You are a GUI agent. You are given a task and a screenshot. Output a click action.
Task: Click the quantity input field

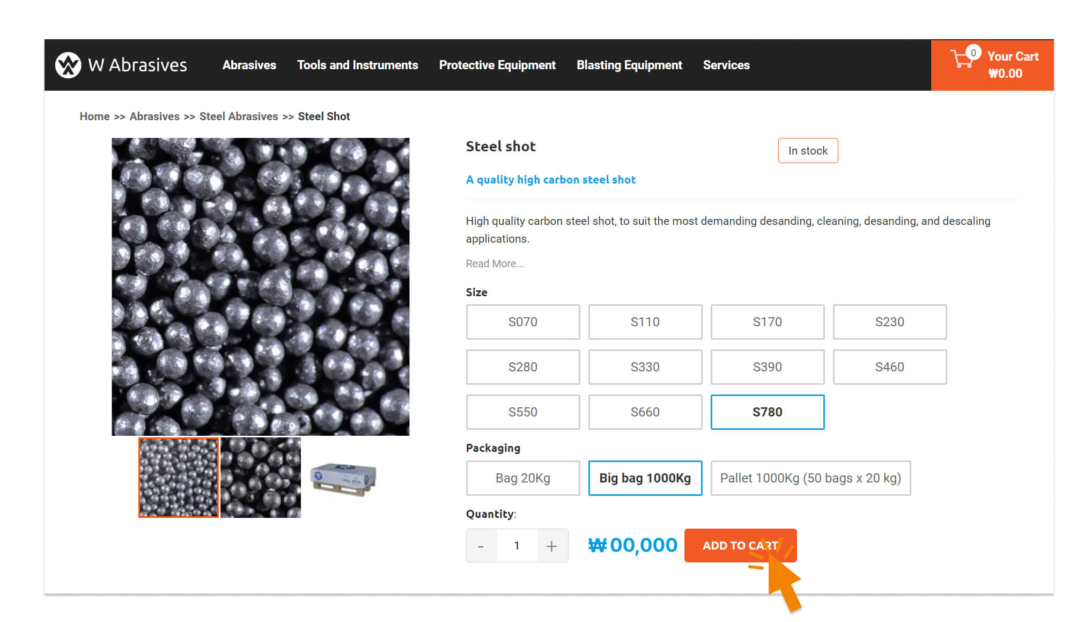[x=517, y=546]
